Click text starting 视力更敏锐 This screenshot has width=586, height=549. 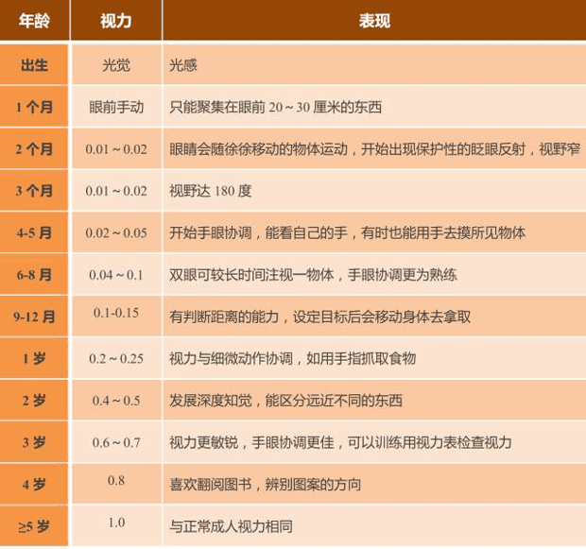pos(340,442)
